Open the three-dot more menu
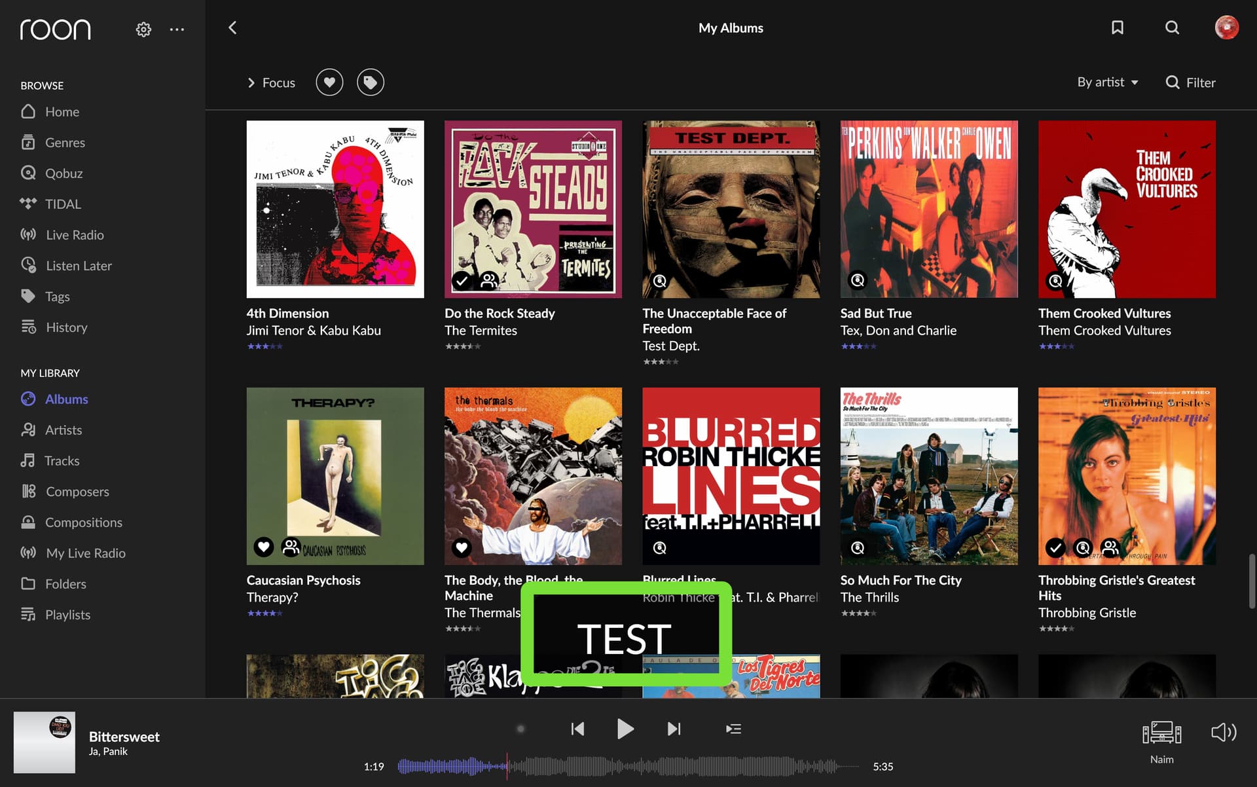1257x787 pixels. 177,29
